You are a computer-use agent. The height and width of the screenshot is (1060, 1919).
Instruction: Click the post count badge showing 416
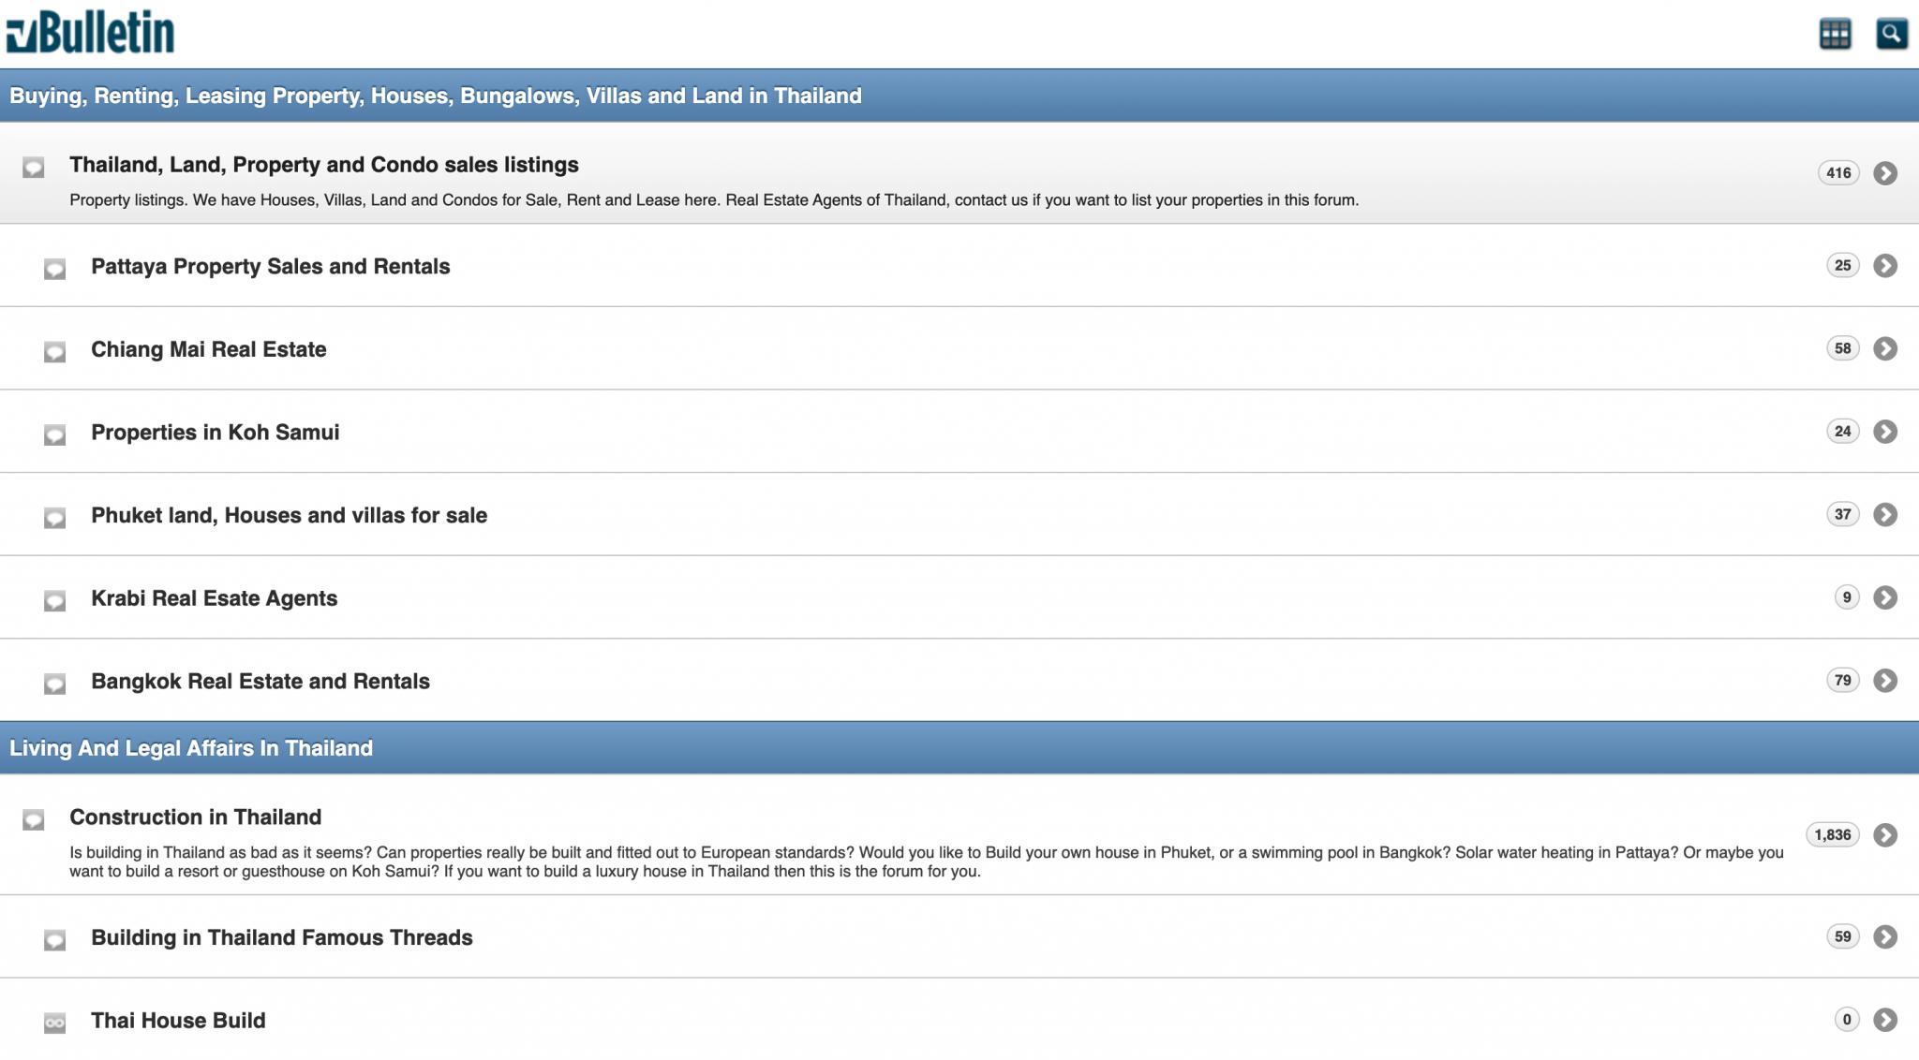tap(1836, 171)
